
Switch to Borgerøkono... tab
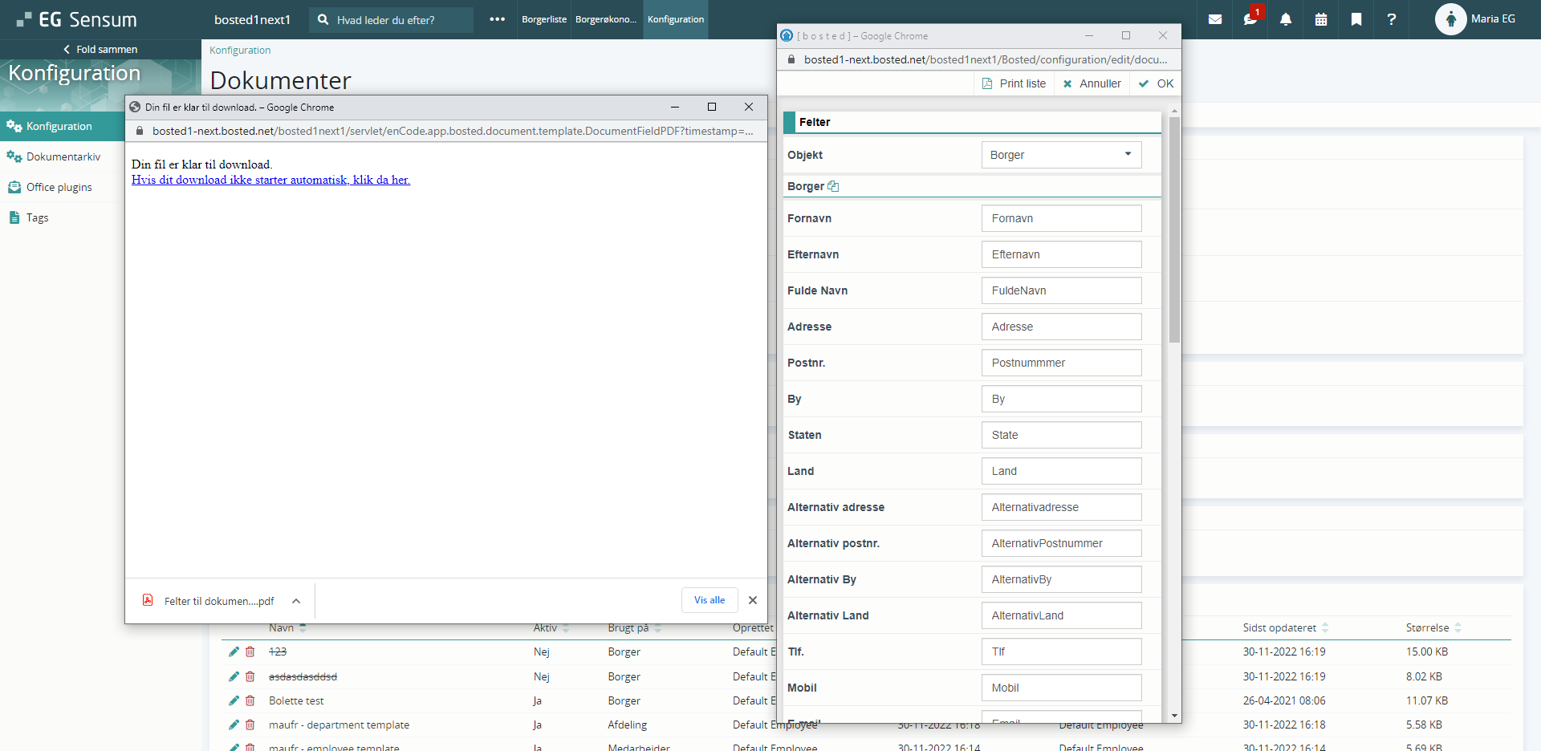[606, 19]
